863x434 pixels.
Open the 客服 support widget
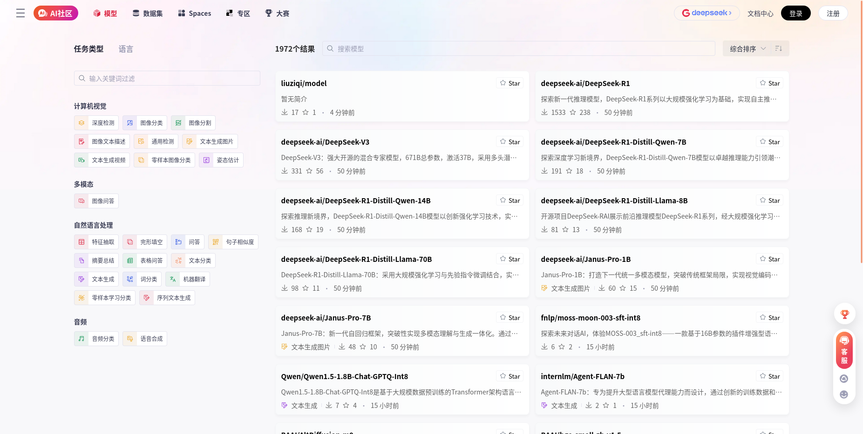pyautogui.click(x=844, y=351)
